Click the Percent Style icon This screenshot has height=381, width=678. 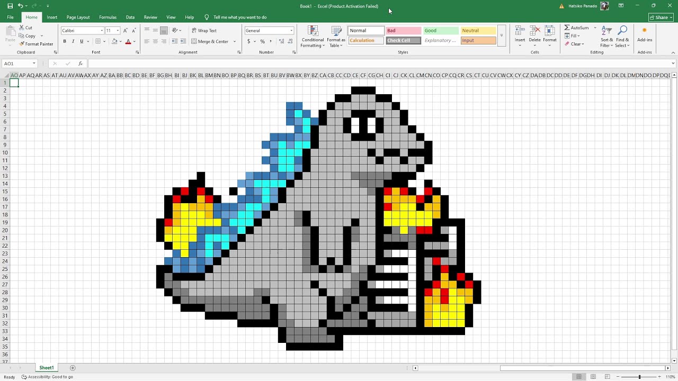(263, 41)
